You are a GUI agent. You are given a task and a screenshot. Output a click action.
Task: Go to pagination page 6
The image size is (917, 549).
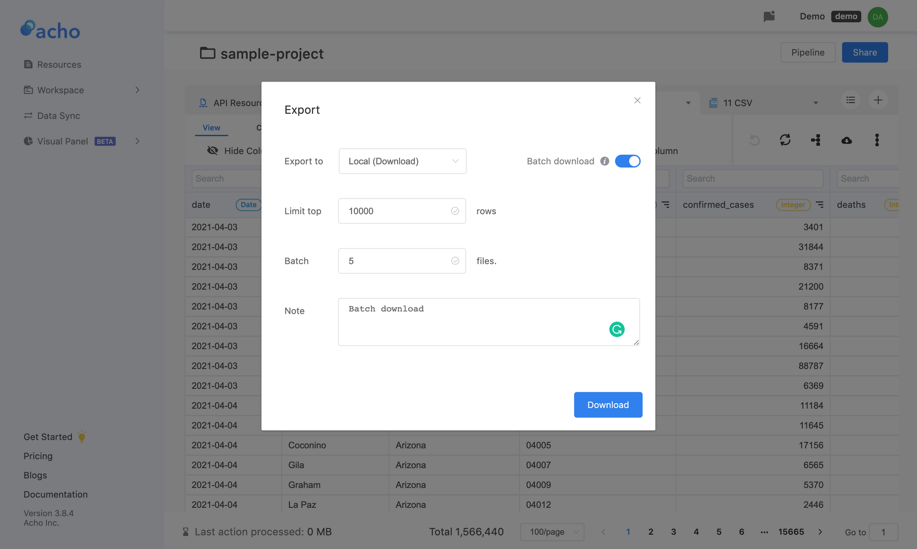click(741, 532)
